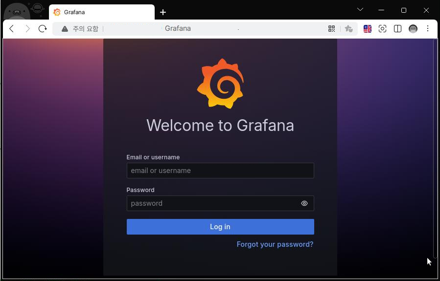
Task: Click the page vertical scrollbar
Action: (x=435, y=149)
